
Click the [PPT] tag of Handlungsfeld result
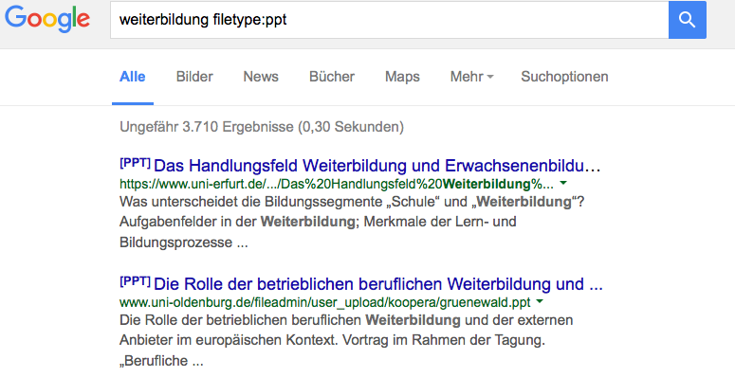(135, 164)
